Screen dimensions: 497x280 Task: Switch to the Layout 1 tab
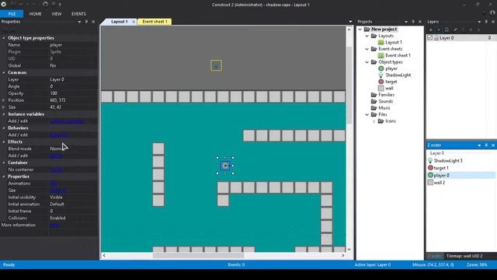click(x=119, y=22)
